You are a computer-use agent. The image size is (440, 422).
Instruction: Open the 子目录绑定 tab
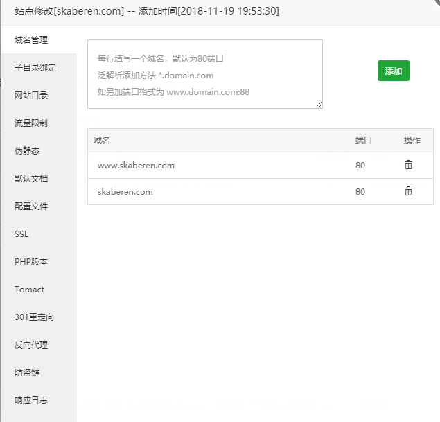pos(39,68)
